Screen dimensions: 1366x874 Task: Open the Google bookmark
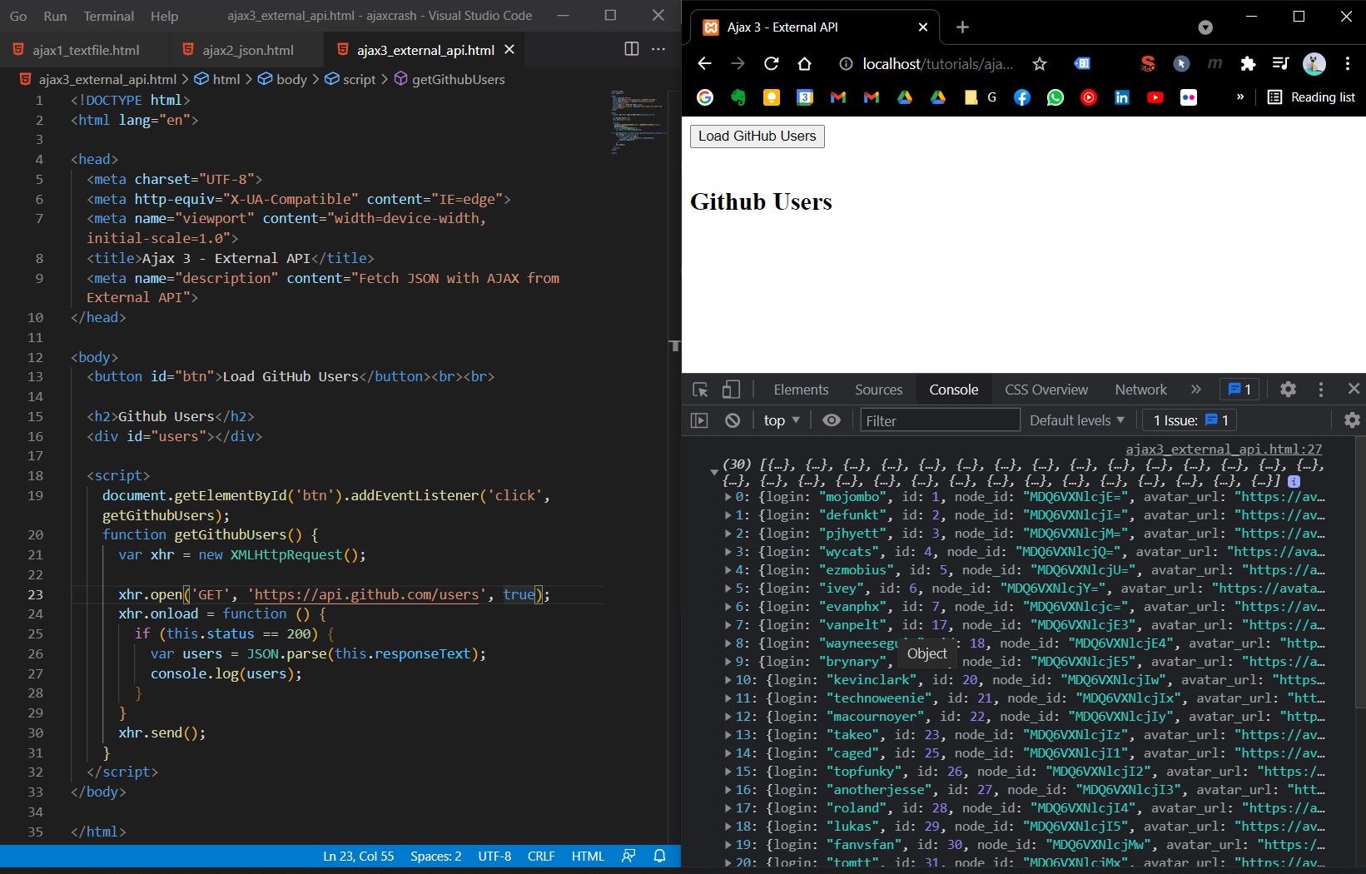pyautogui.click(x=705, y=97)
